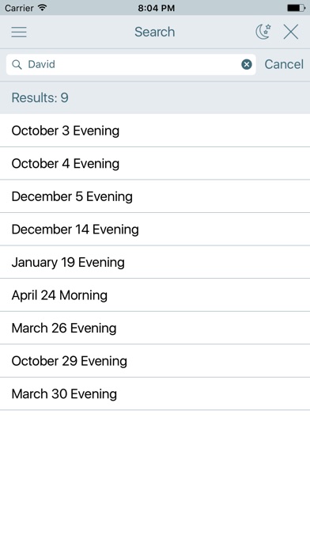The image size is (310, 551).
Task: Toggle night mode moon icon
Action: 263,32
